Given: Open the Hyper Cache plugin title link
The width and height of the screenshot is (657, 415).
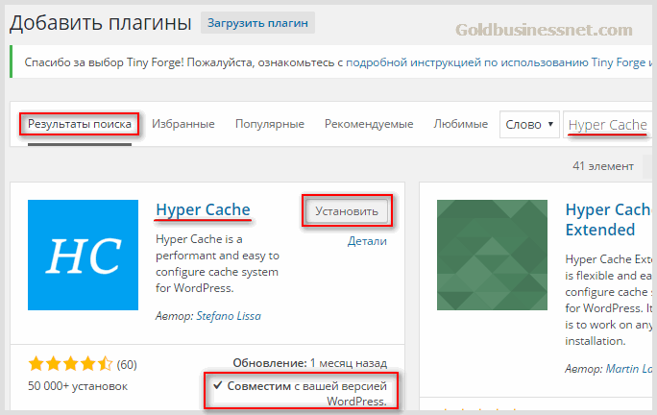Looking at the screenshot, I should click(203, 209).
